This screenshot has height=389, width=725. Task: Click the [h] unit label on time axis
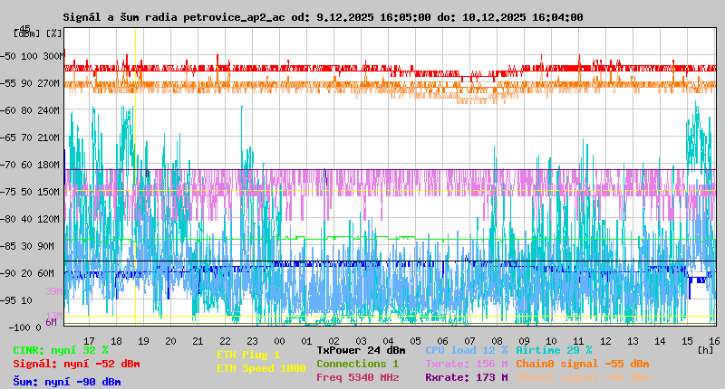point(705,349)
